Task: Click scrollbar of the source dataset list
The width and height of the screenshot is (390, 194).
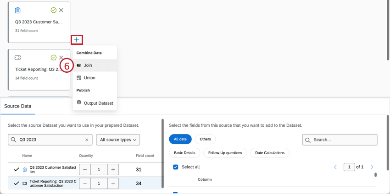Action: 163,154
